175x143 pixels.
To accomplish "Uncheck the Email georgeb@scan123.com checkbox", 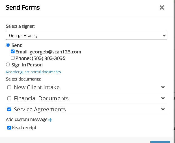I will [x=13, y=51].
